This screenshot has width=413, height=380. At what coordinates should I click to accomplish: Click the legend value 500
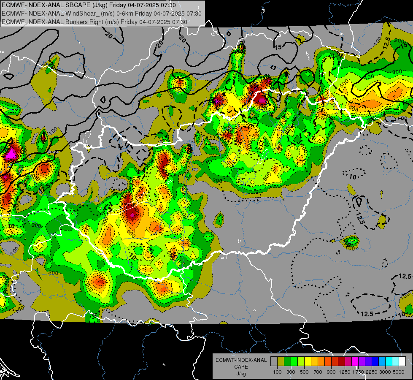304,372
